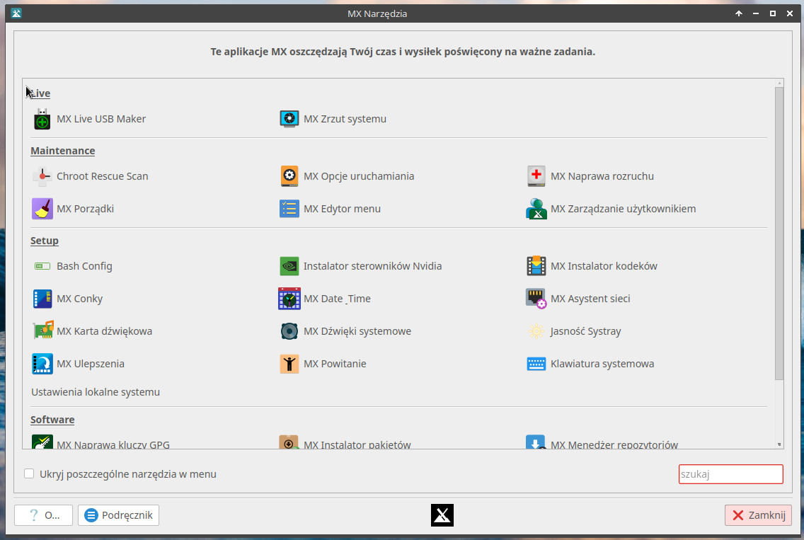Launch MX Instalator pakietów icon
804x540 pixels.
pos(289,442)
